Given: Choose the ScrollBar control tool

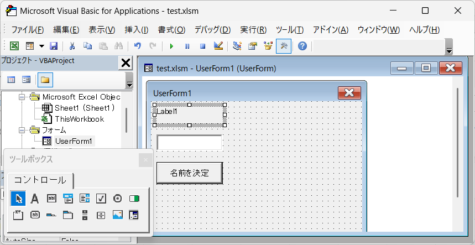Looking at the screenshot, I should click(85, 215).
